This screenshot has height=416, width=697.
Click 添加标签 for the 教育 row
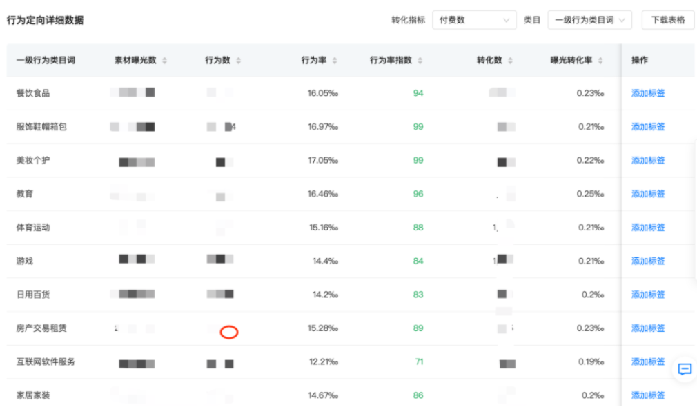pyautogui.click(x=647, y=194)
